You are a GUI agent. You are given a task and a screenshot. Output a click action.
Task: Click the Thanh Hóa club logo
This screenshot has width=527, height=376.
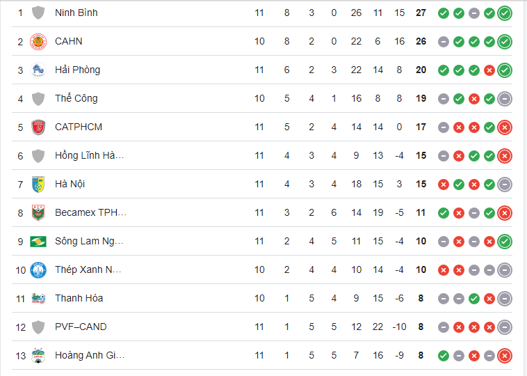[x=38, y=298]
